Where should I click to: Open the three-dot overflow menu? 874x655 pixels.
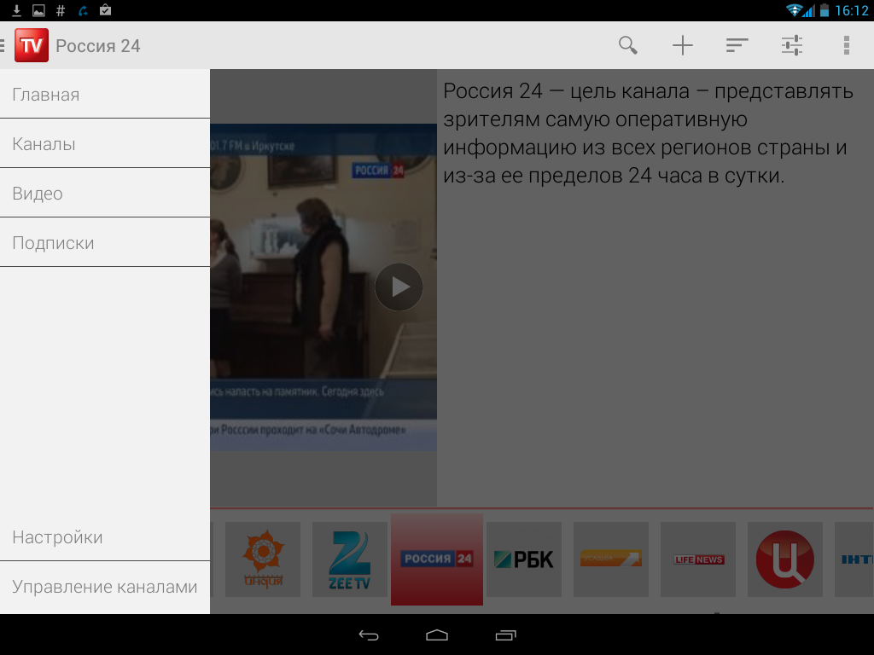coord(846,45)
